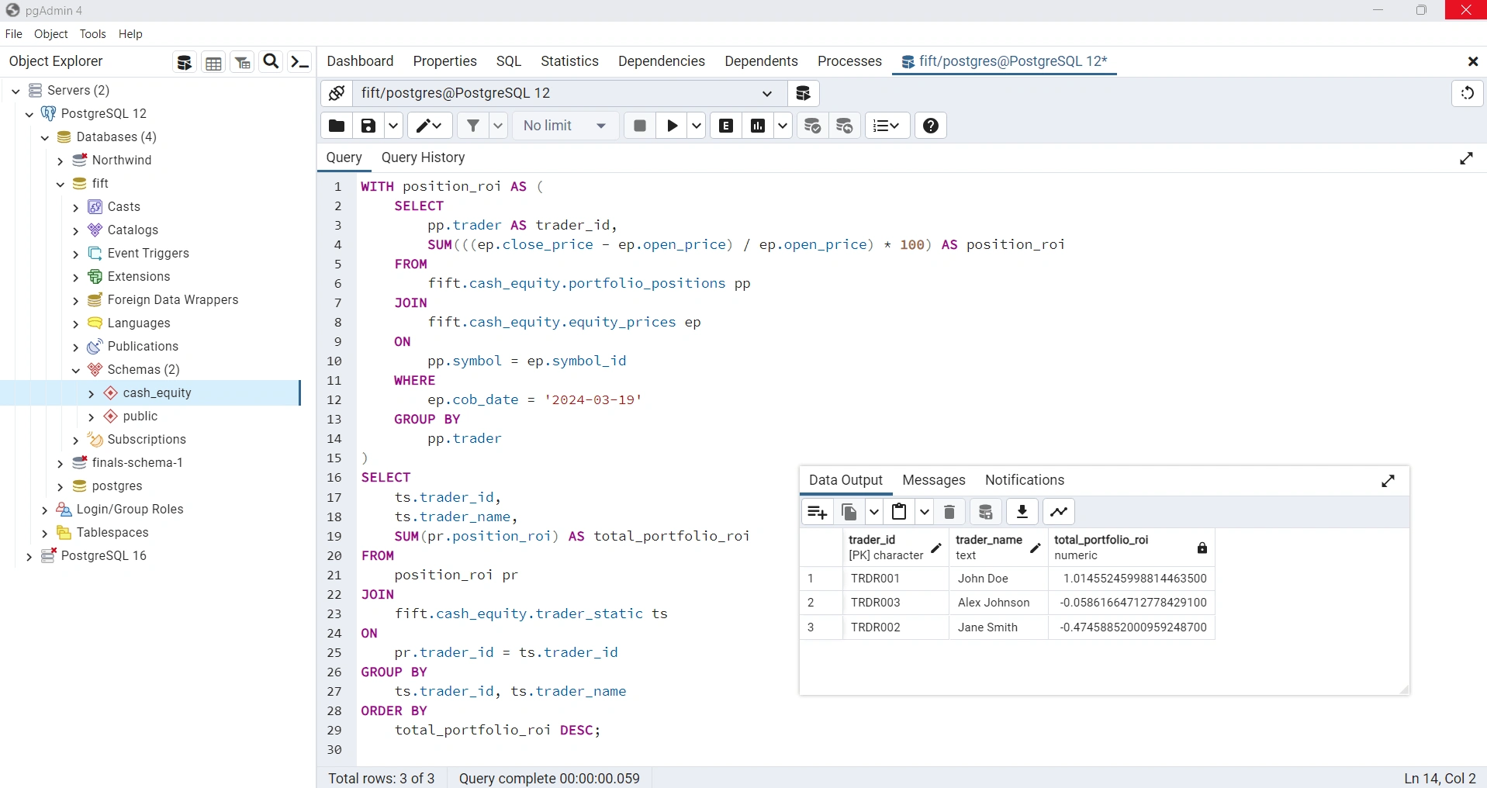Switch to the Query History tab
This screenshot has height=788, width=1487.
click(423, 157)
